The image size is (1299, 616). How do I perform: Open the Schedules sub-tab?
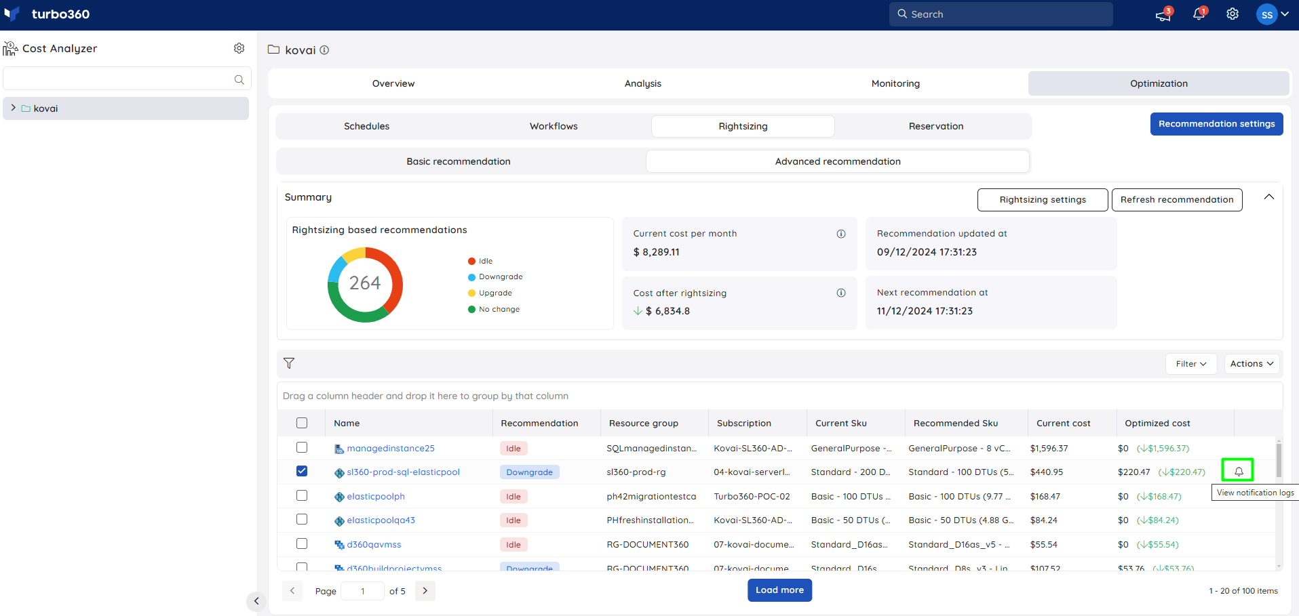[x=366, y=126]
